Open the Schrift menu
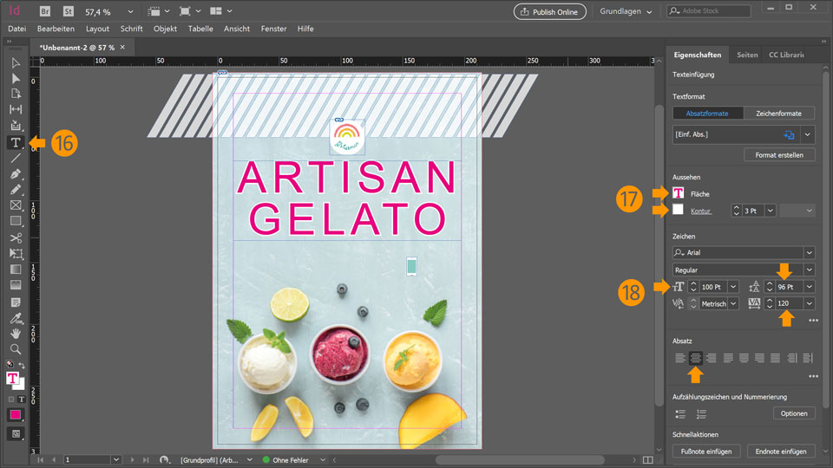 pos(131,29)
